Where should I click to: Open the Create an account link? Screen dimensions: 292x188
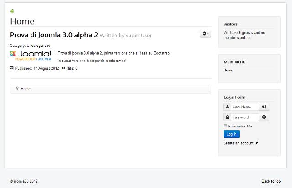(239, 143)
